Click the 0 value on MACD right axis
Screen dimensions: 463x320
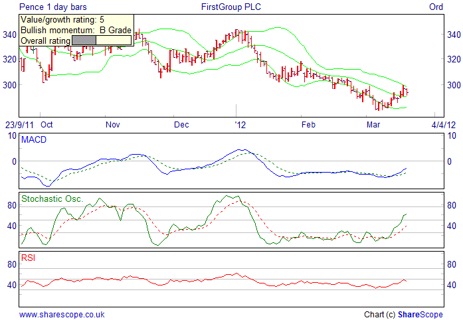(x=450, y=161)
